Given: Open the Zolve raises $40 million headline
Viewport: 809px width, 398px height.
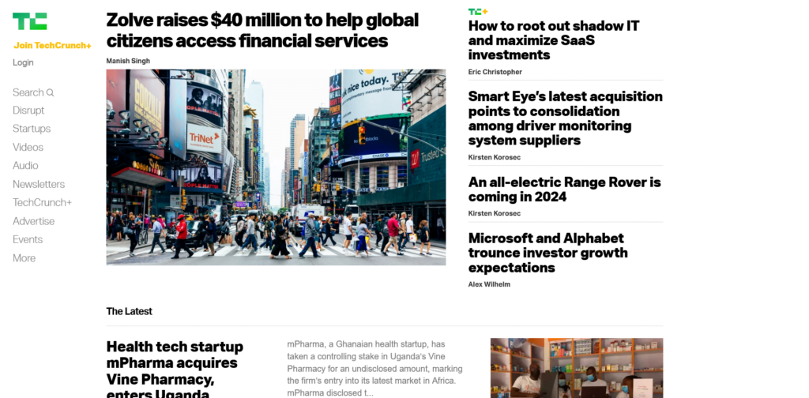Looking at the screenshot, I should coord(262,30).
